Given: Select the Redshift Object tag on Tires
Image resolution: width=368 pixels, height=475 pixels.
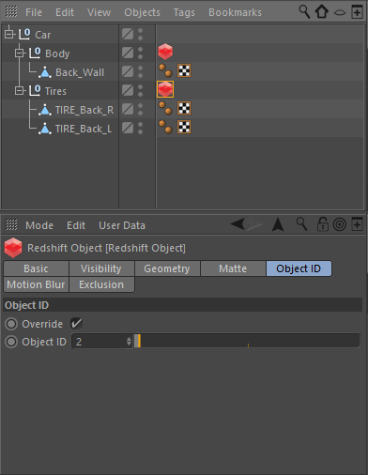Looking at the screenshot, I should (x=165, y=89).
